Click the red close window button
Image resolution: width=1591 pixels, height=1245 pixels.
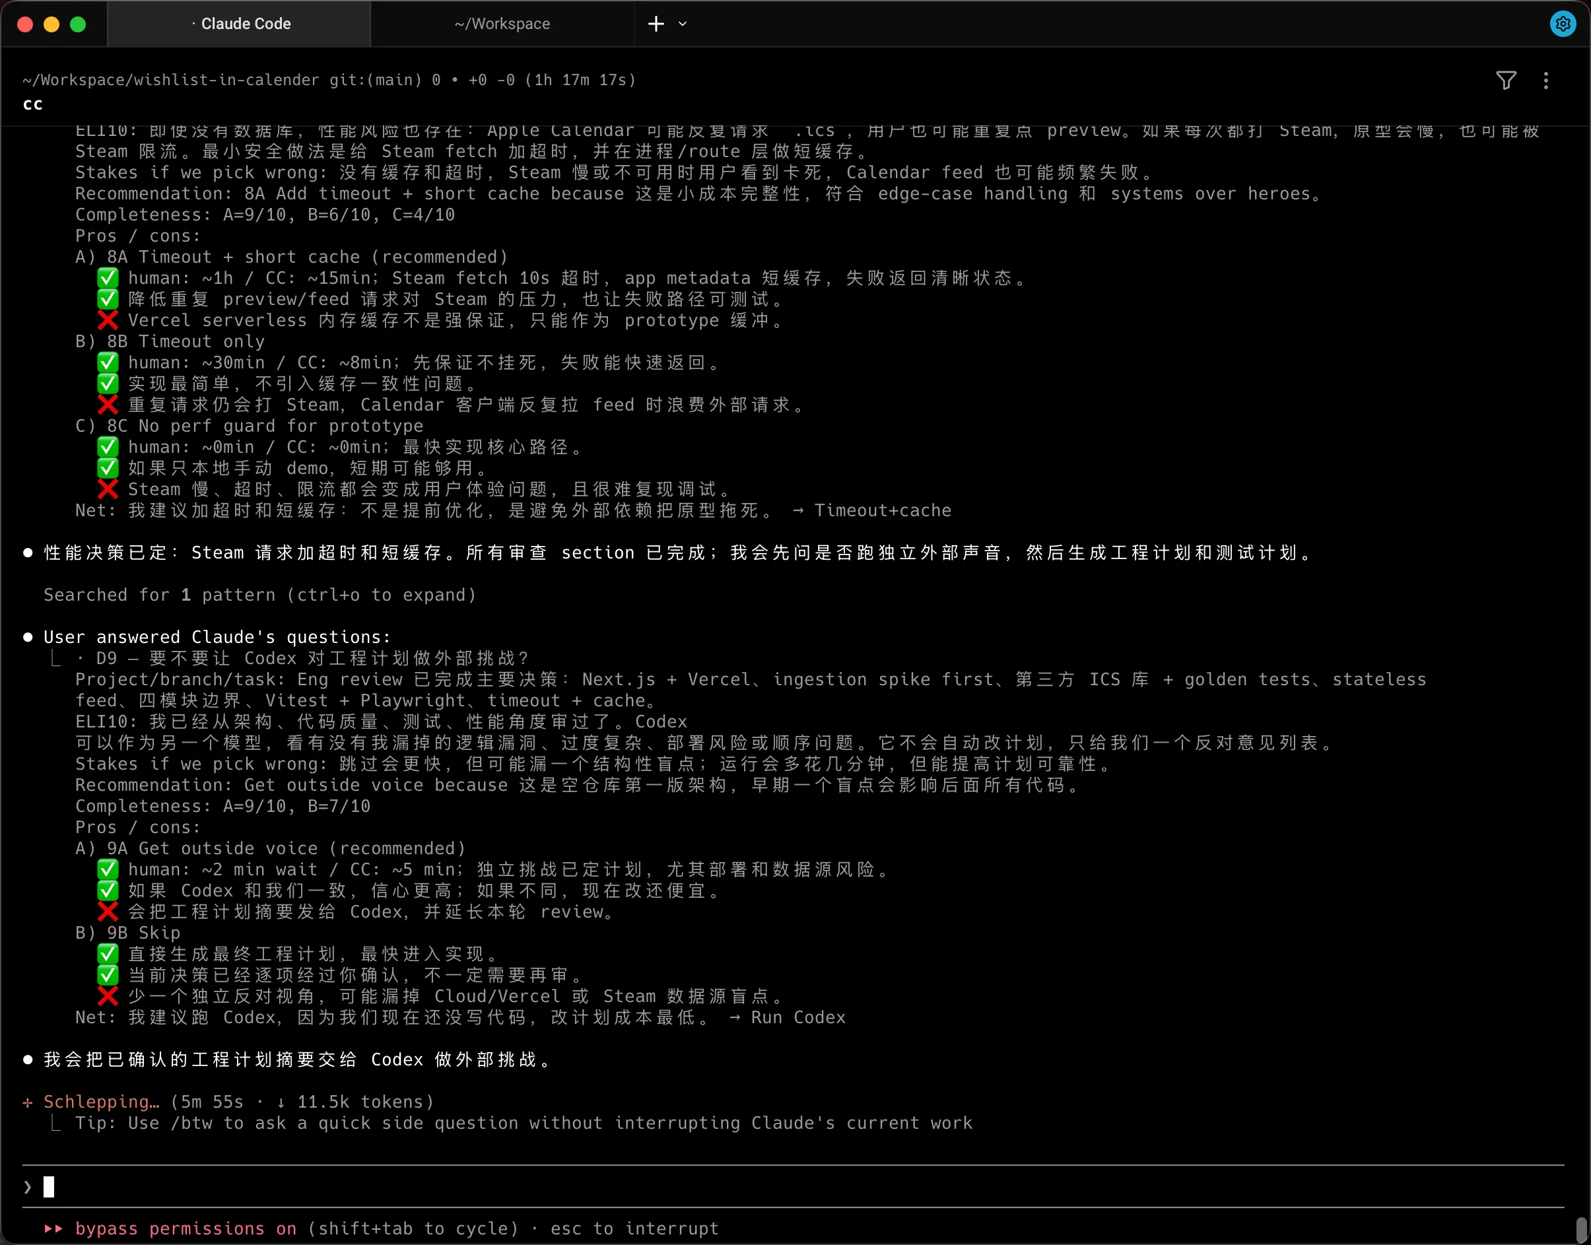pyautogui.click(x=25, y=24)
